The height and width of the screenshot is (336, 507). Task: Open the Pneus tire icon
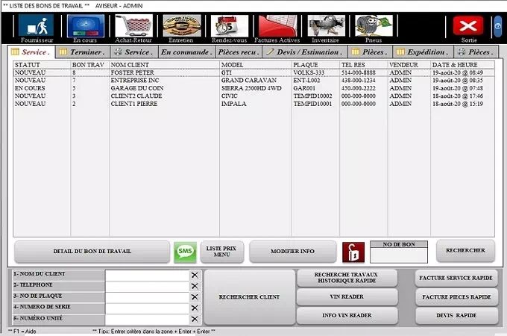(374, 28)
